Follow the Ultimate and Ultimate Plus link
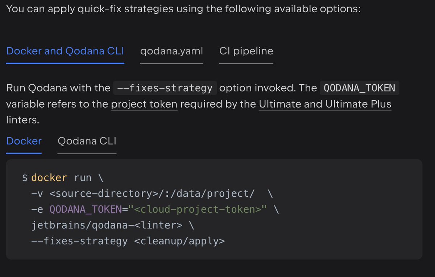This screenshot has width=435, height=277. 325,104
